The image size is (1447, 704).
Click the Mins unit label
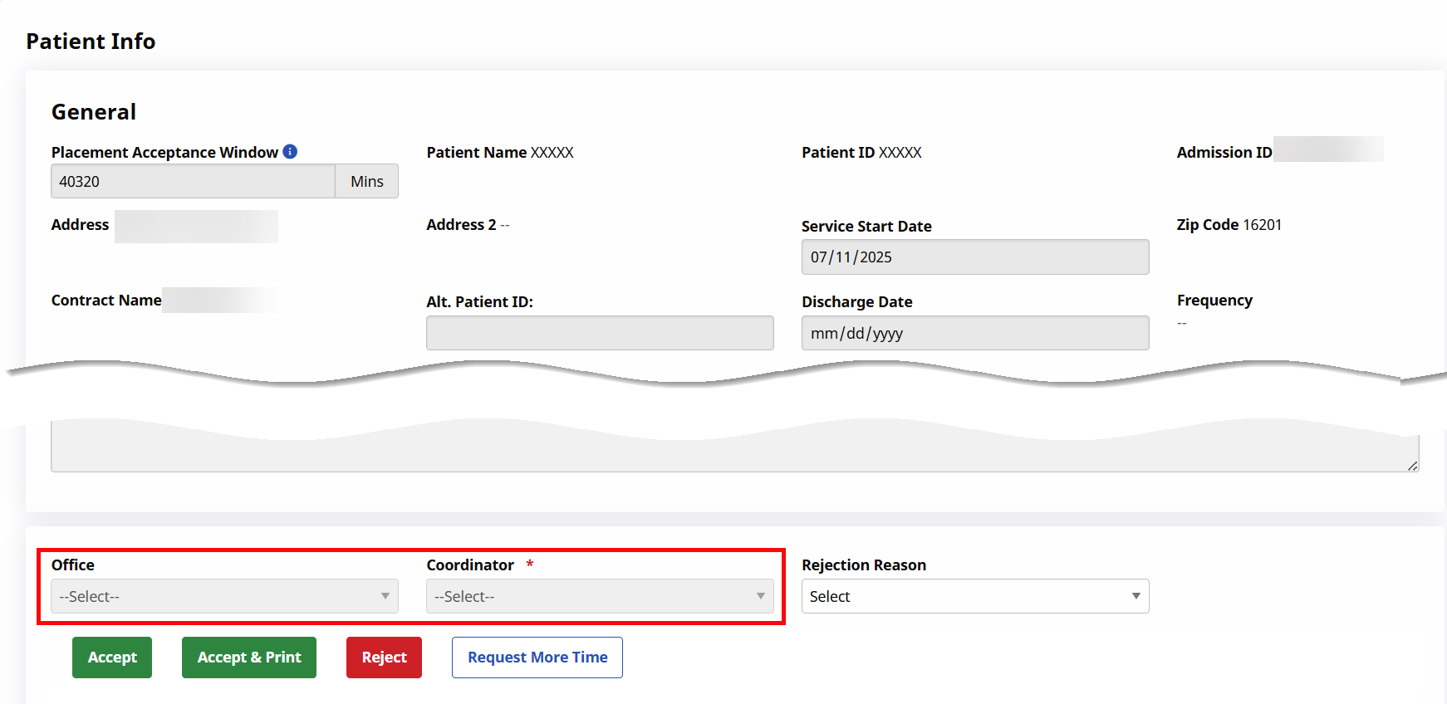tap(366, 181)
